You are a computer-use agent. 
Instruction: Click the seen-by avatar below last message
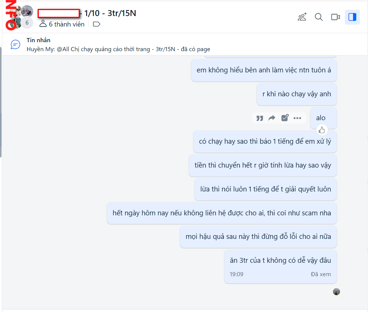(x=336, y=291)
